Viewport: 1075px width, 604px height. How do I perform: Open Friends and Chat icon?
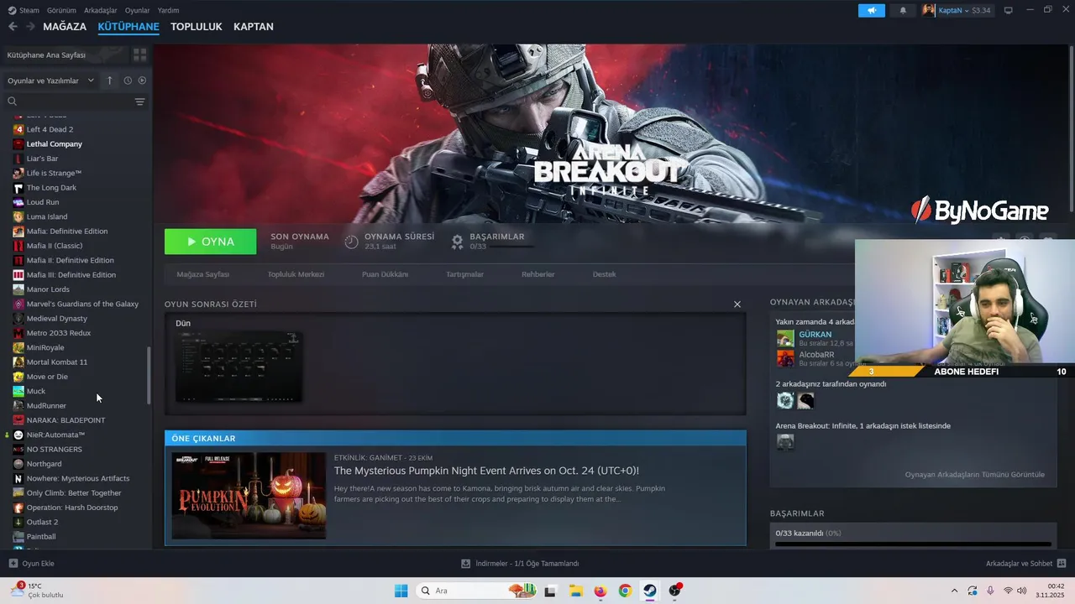[1062, 564]
